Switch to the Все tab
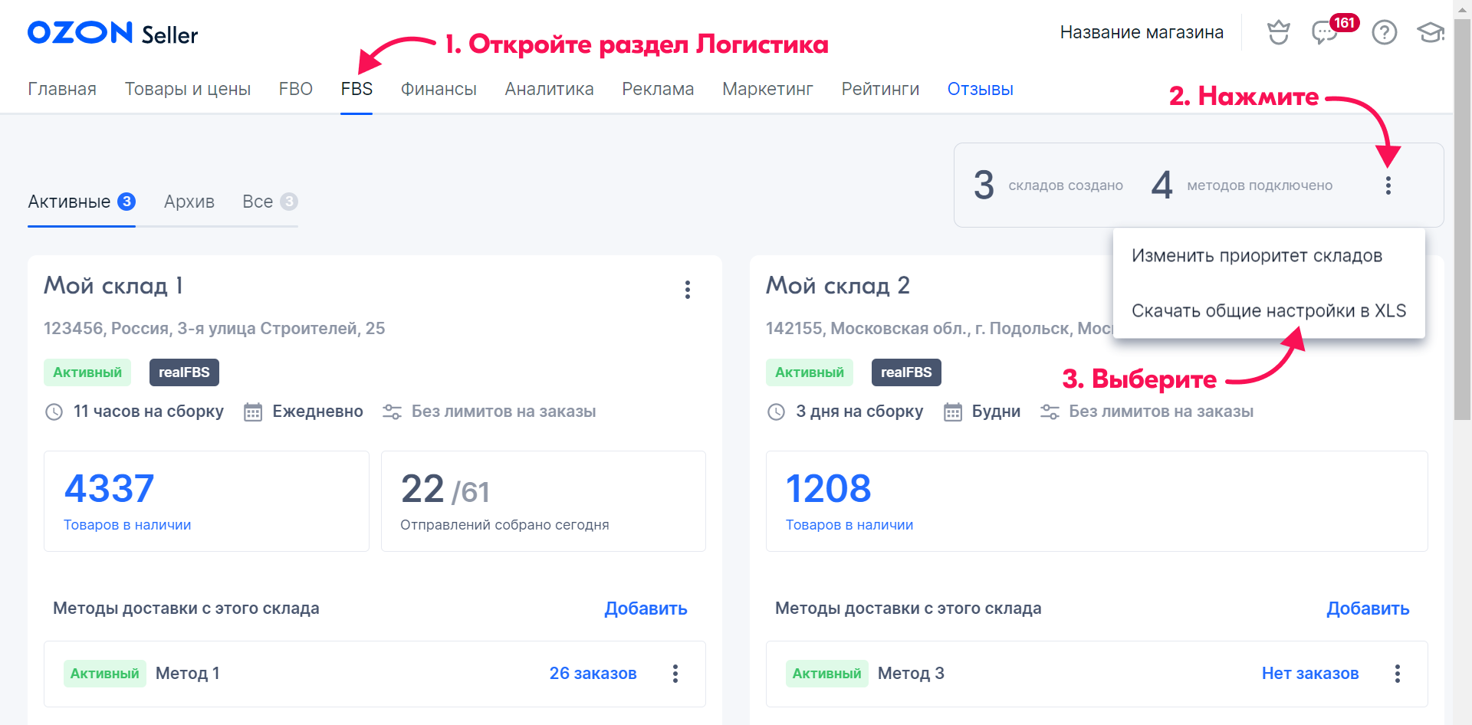This screenshot has height=725, width=1472. pos(258,202)
